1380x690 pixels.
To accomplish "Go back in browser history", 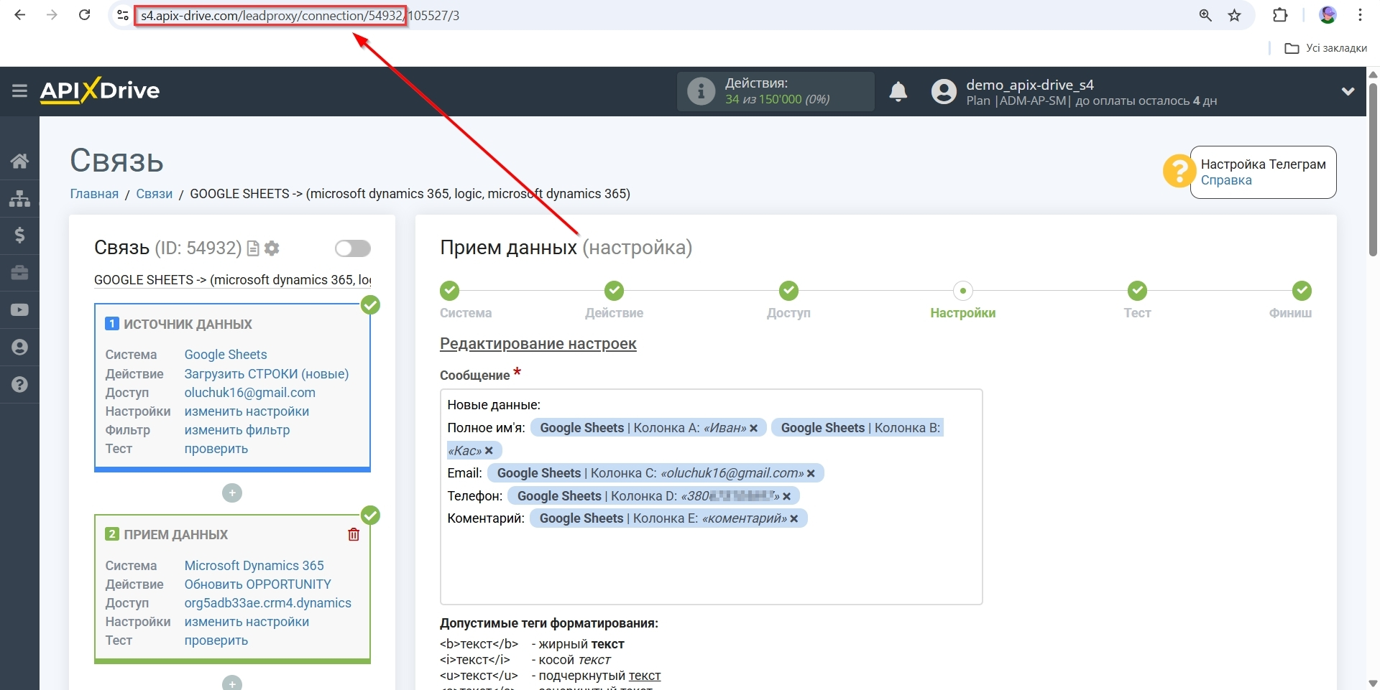I will [19, 15].
